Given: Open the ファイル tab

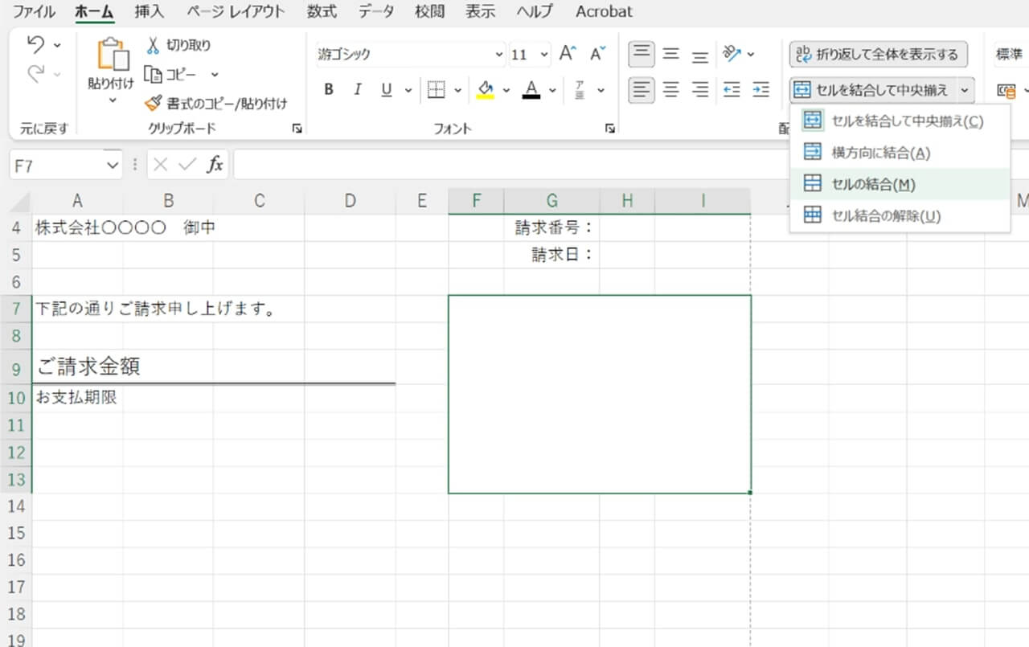Looking at the screenshot, I should click(35, 11).
